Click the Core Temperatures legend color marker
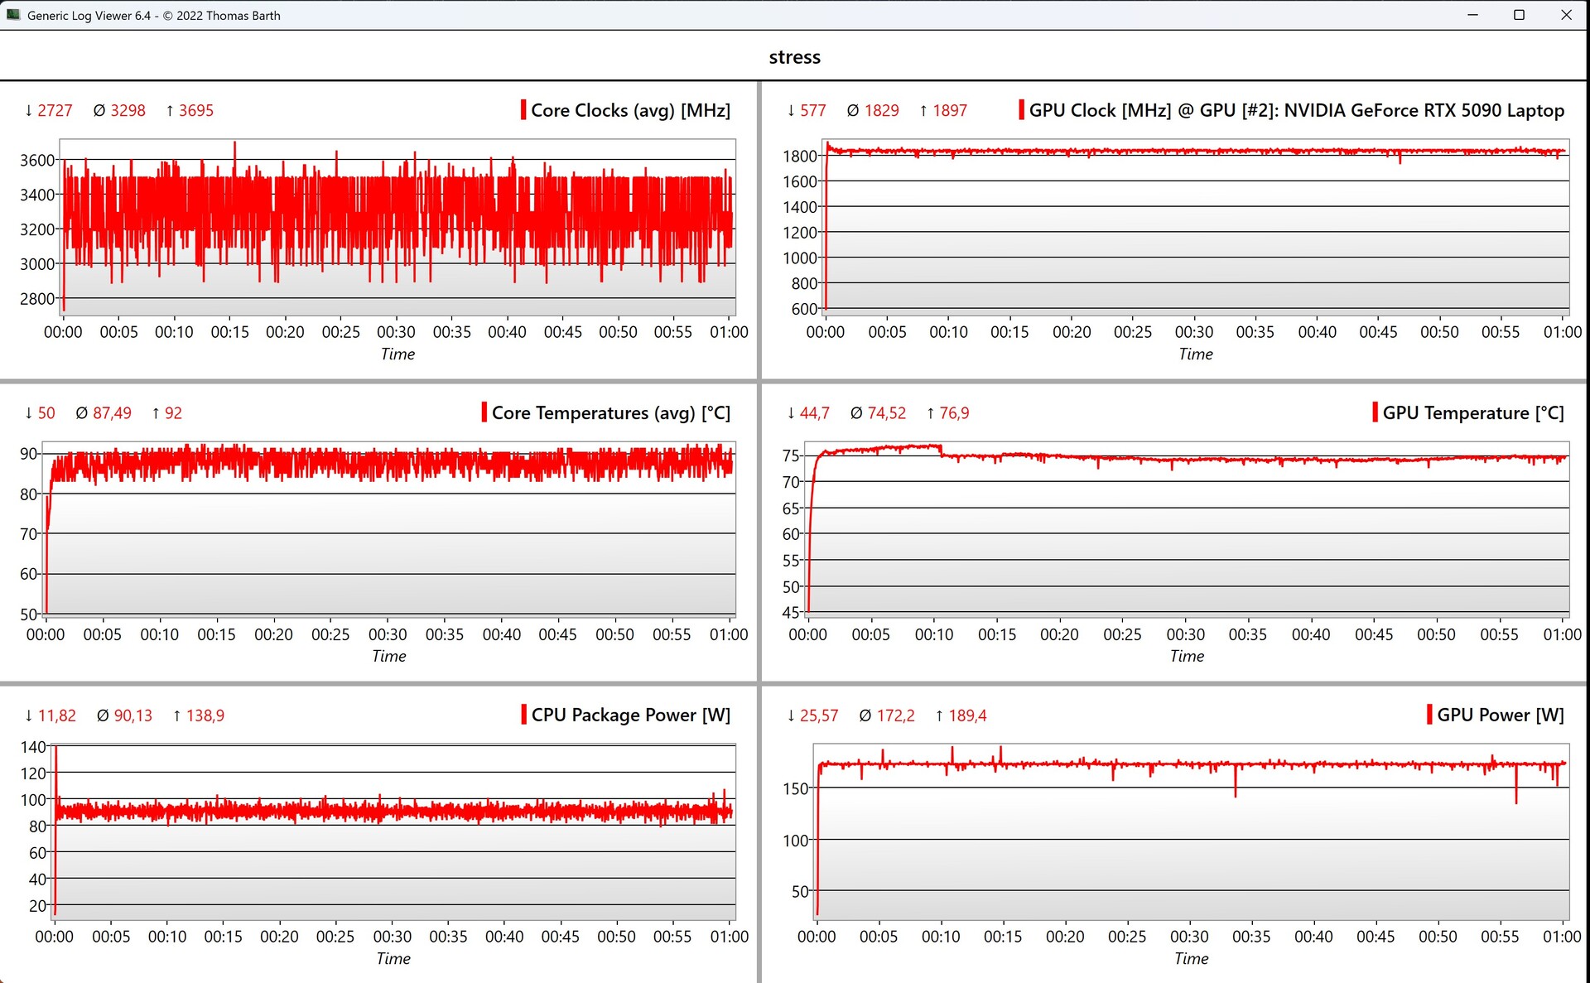This screenshot has height=983, width=1590. [x=484, y=412]
